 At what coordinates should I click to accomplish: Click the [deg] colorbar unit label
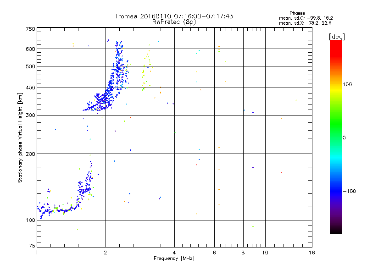[x=337, y=37]
